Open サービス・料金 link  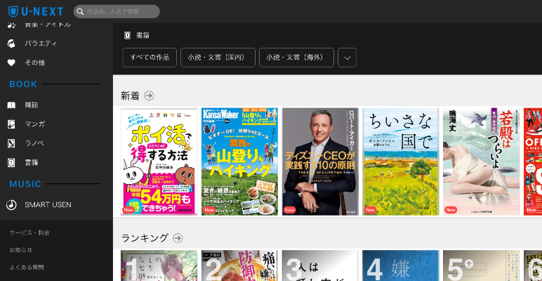point(29,233)
